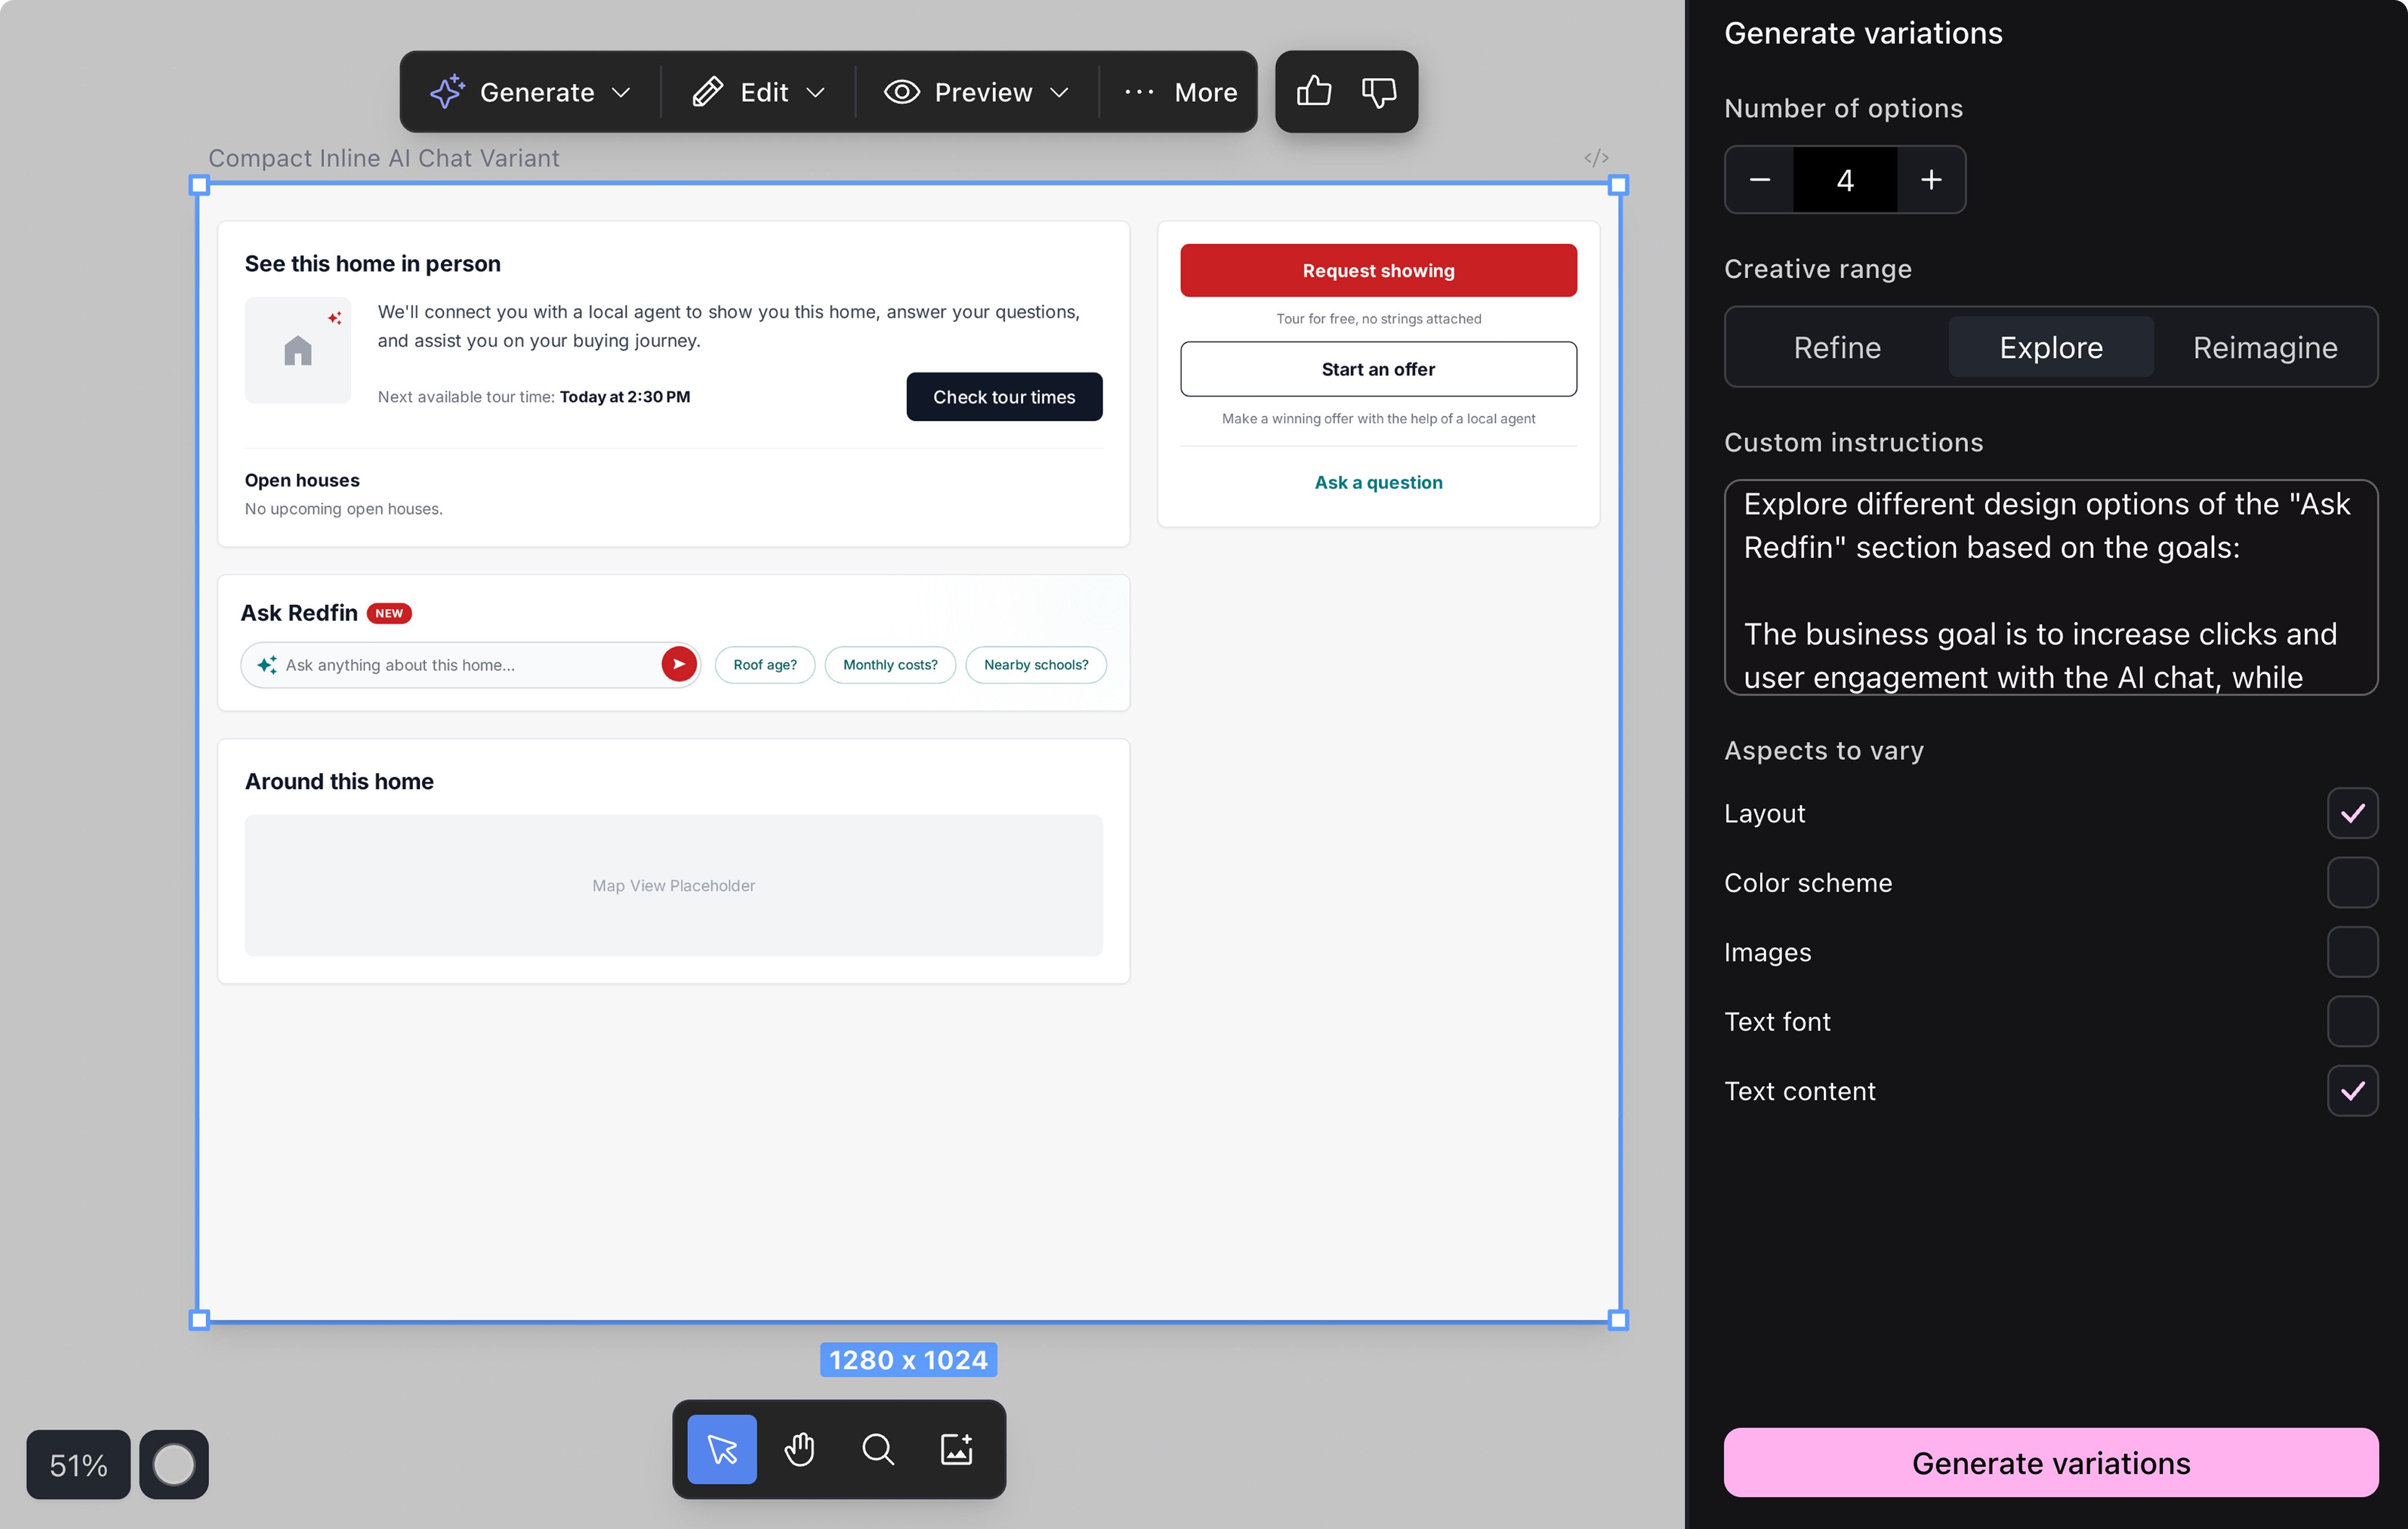Viewport: 2408px width, 1529px height.
Task: Uncheck the Text content checkbox
Action: [2352, 1091]
